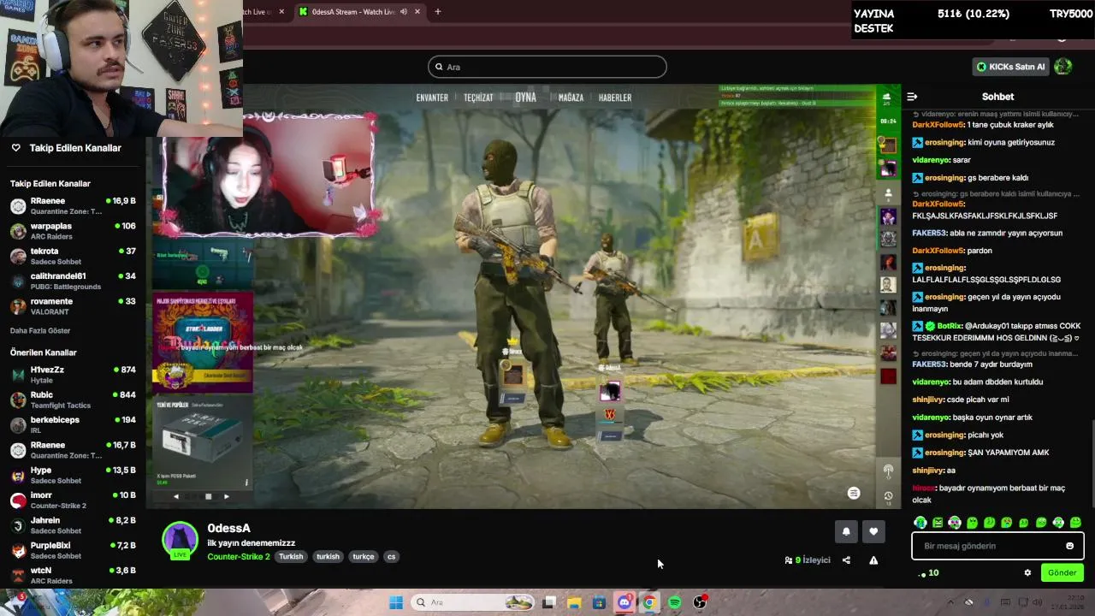
Task: Click the chat panel scrollbar
Action: (x=1092, y=462)
